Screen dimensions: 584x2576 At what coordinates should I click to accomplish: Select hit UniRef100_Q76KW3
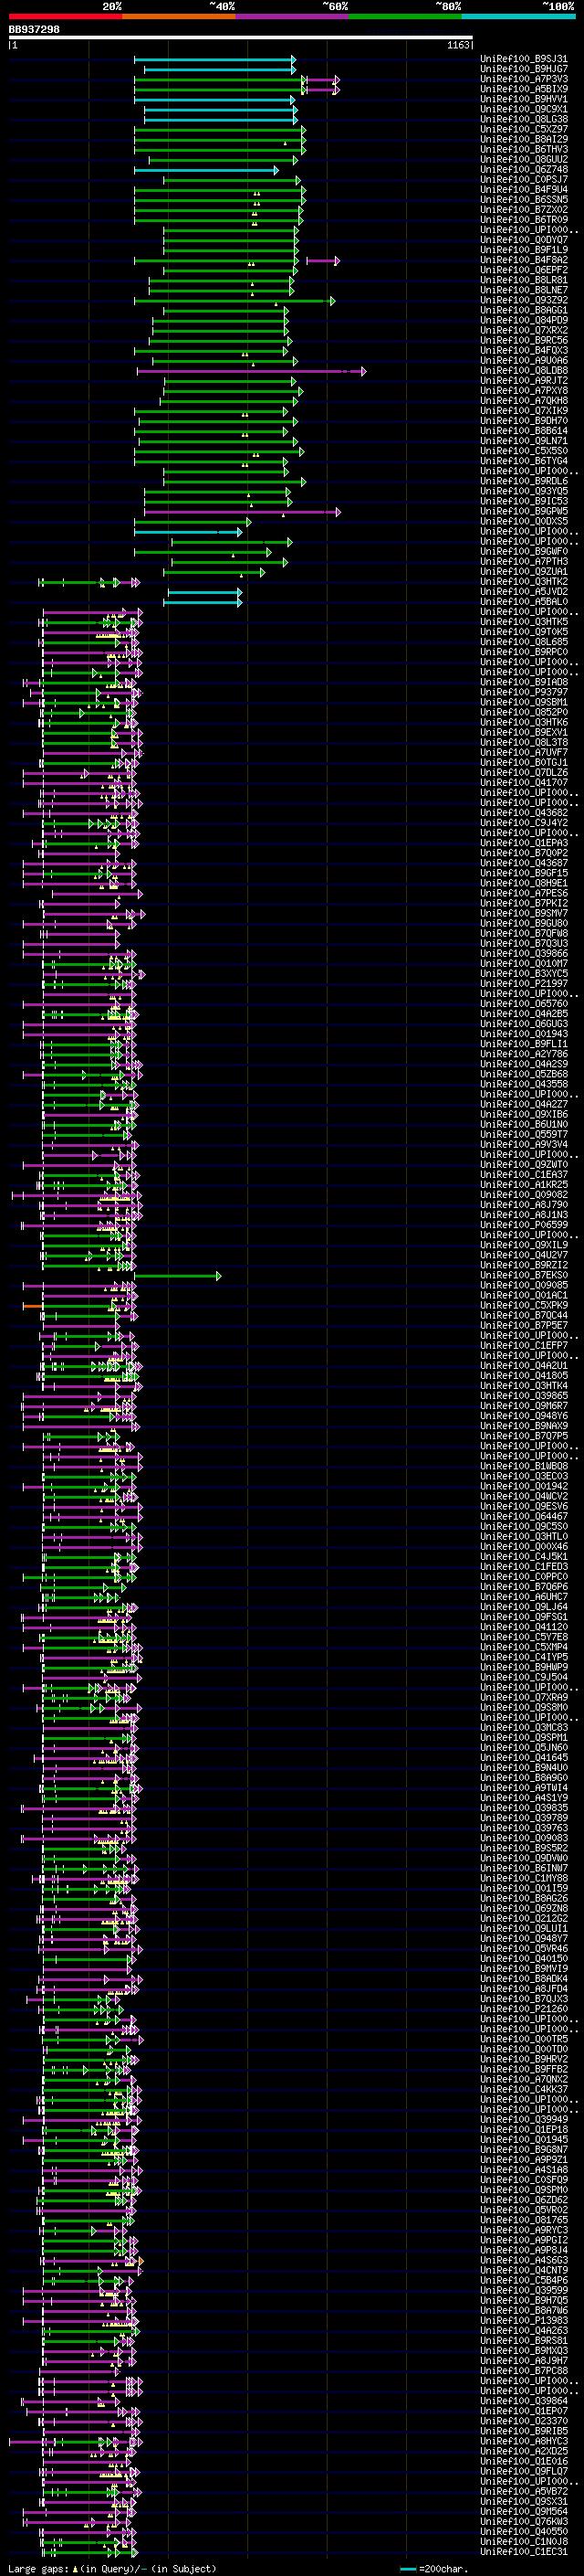pos(524,2522)
